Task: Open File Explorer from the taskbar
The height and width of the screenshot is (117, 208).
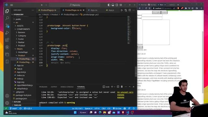Action: click(105, 112)
